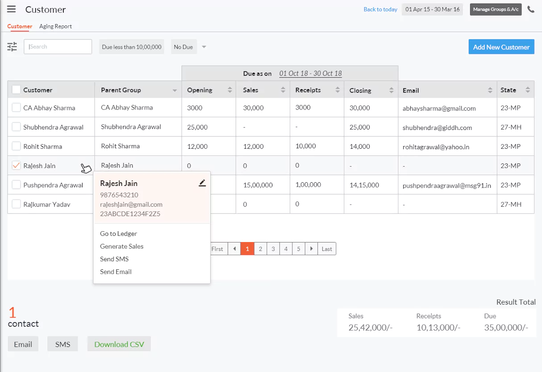Click the bottom Email button
This screenshot has height=372, width=542.
point(23,344)
